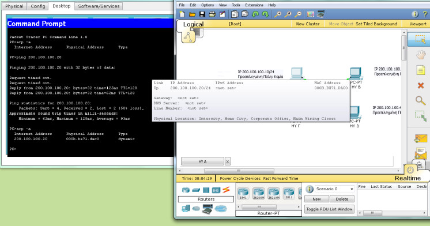The width and height of the screenshot is (430, 226).
Task: Pick the 2620XM router model
Action: (x=258, y=193)
